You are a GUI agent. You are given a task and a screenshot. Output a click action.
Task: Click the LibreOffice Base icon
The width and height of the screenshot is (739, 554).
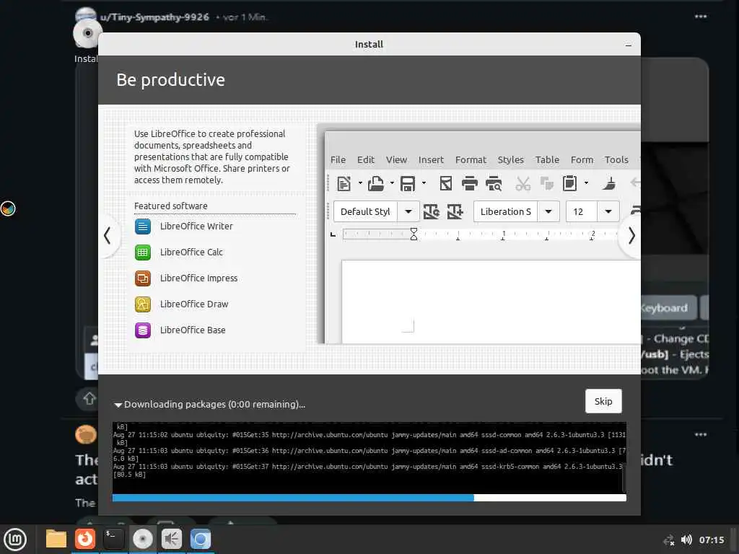(x=143, y=330)
